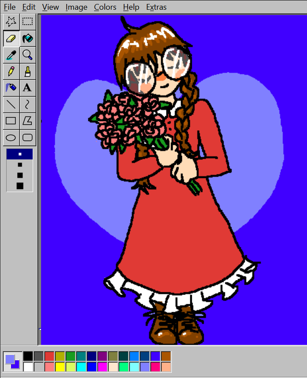This screenshot has width=307, height=378.
Task: Open the Image menu
Action: click(76, 7)
